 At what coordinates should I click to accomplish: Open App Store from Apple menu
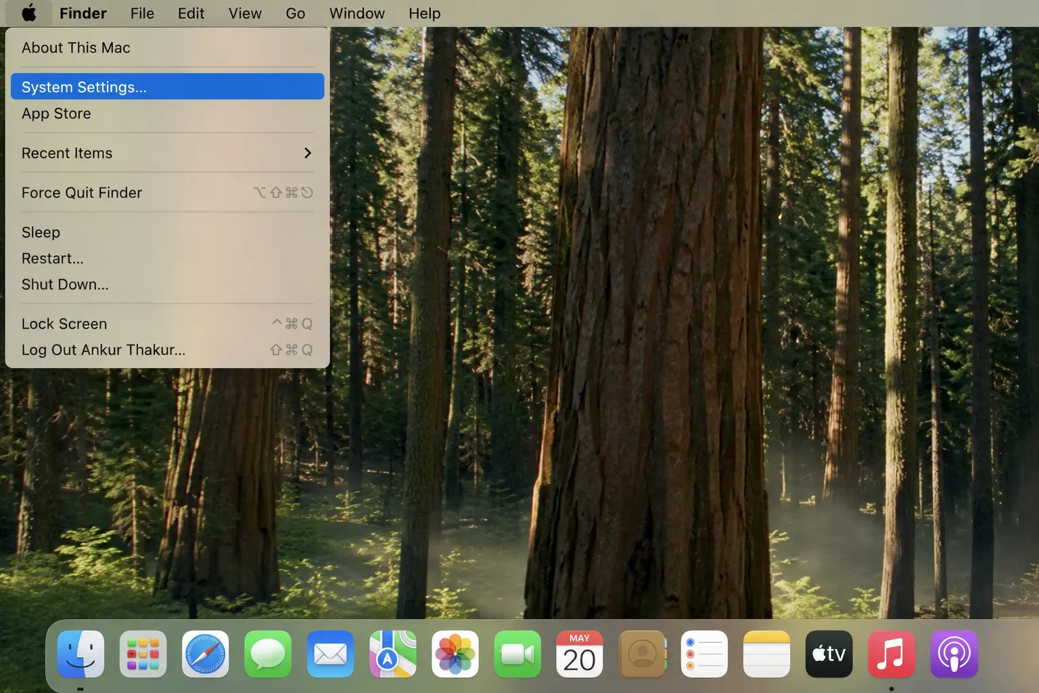click(167, 113)
